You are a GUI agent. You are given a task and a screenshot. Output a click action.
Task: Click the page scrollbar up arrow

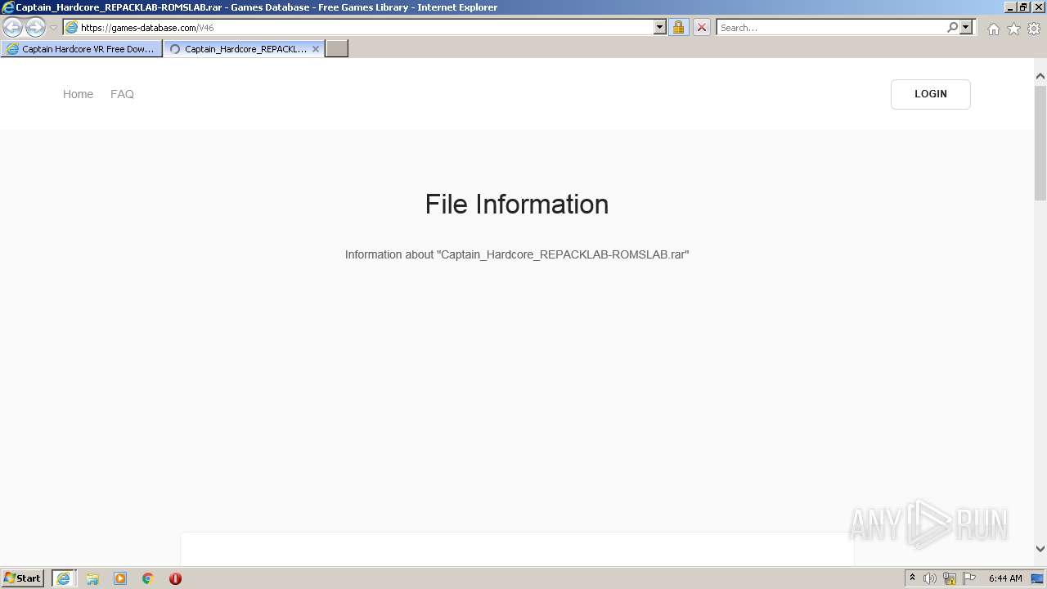click(x=1040, y=76)
